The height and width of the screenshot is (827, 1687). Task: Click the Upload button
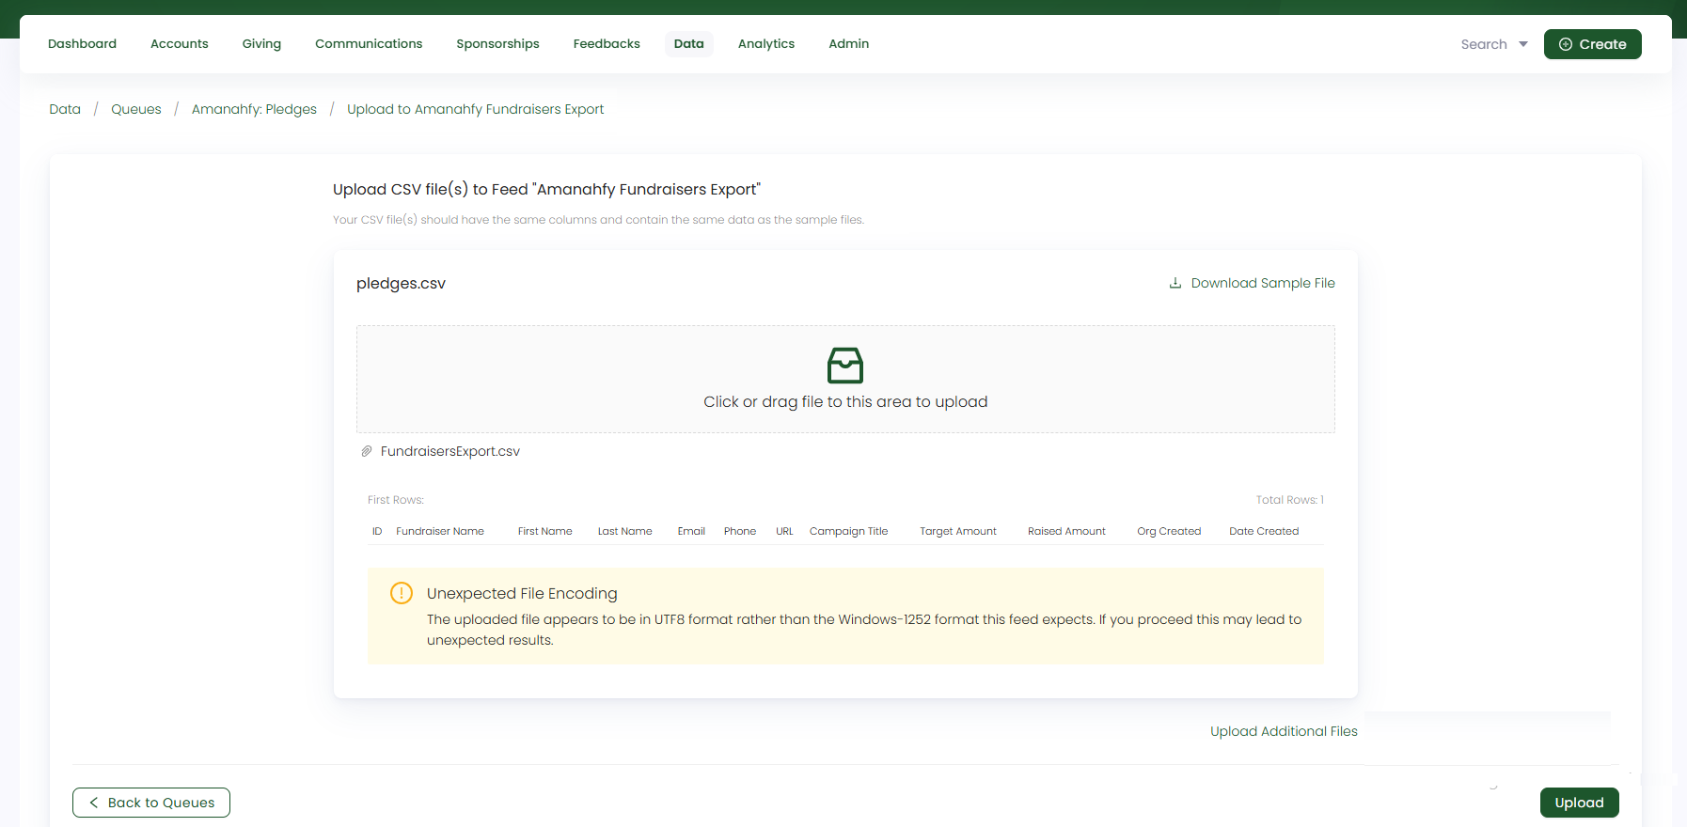click(1580, 803)
